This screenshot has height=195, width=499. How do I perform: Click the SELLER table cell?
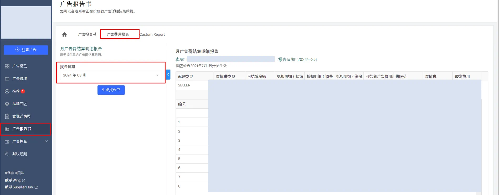pyautogui.click(x=192, y=85)
